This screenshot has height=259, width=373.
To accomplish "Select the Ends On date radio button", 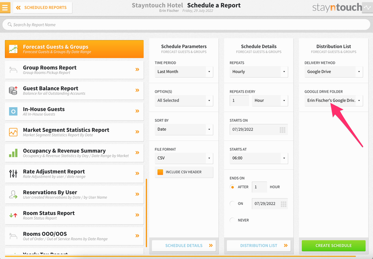I will [232, 204].
